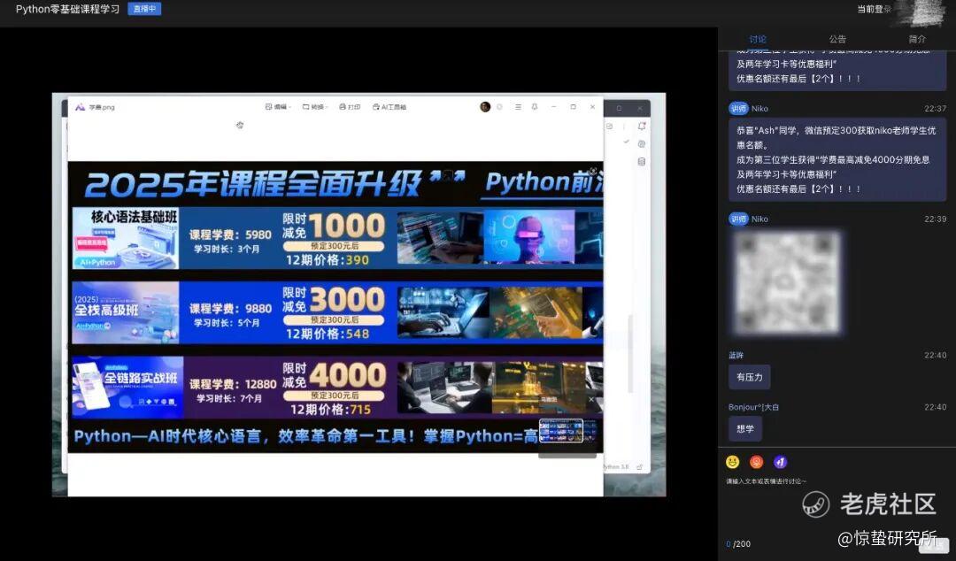Click the 12期价格:390 text
The width and height of the screenshot is (956, 561).
(328, 260)
